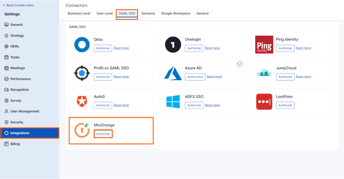This screenshot has height=179, width=344.
Task: Click the ADFS SSO Windows logo
Action: tap(173, 102)
